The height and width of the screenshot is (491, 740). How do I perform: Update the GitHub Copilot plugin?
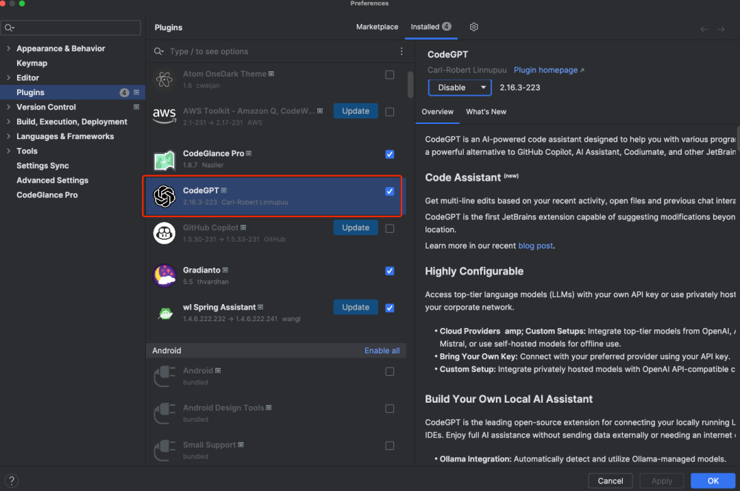point(356,227)
